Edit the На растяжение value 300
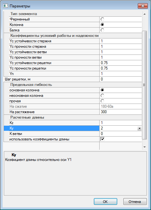The image size is (151, 210). (x=120, y=112)
